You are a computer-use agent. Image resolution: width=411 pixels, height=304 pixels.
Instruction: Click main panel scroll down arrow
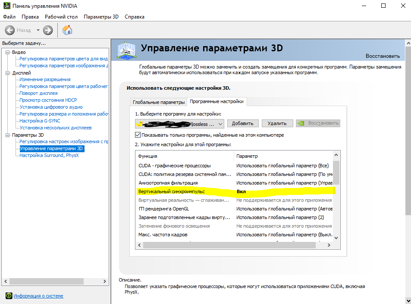coord(408,301)
